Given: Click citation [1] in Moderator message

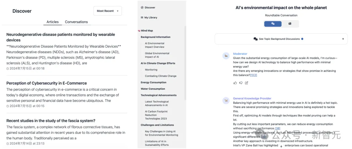Looking at the screenshot, I should 252,75.
